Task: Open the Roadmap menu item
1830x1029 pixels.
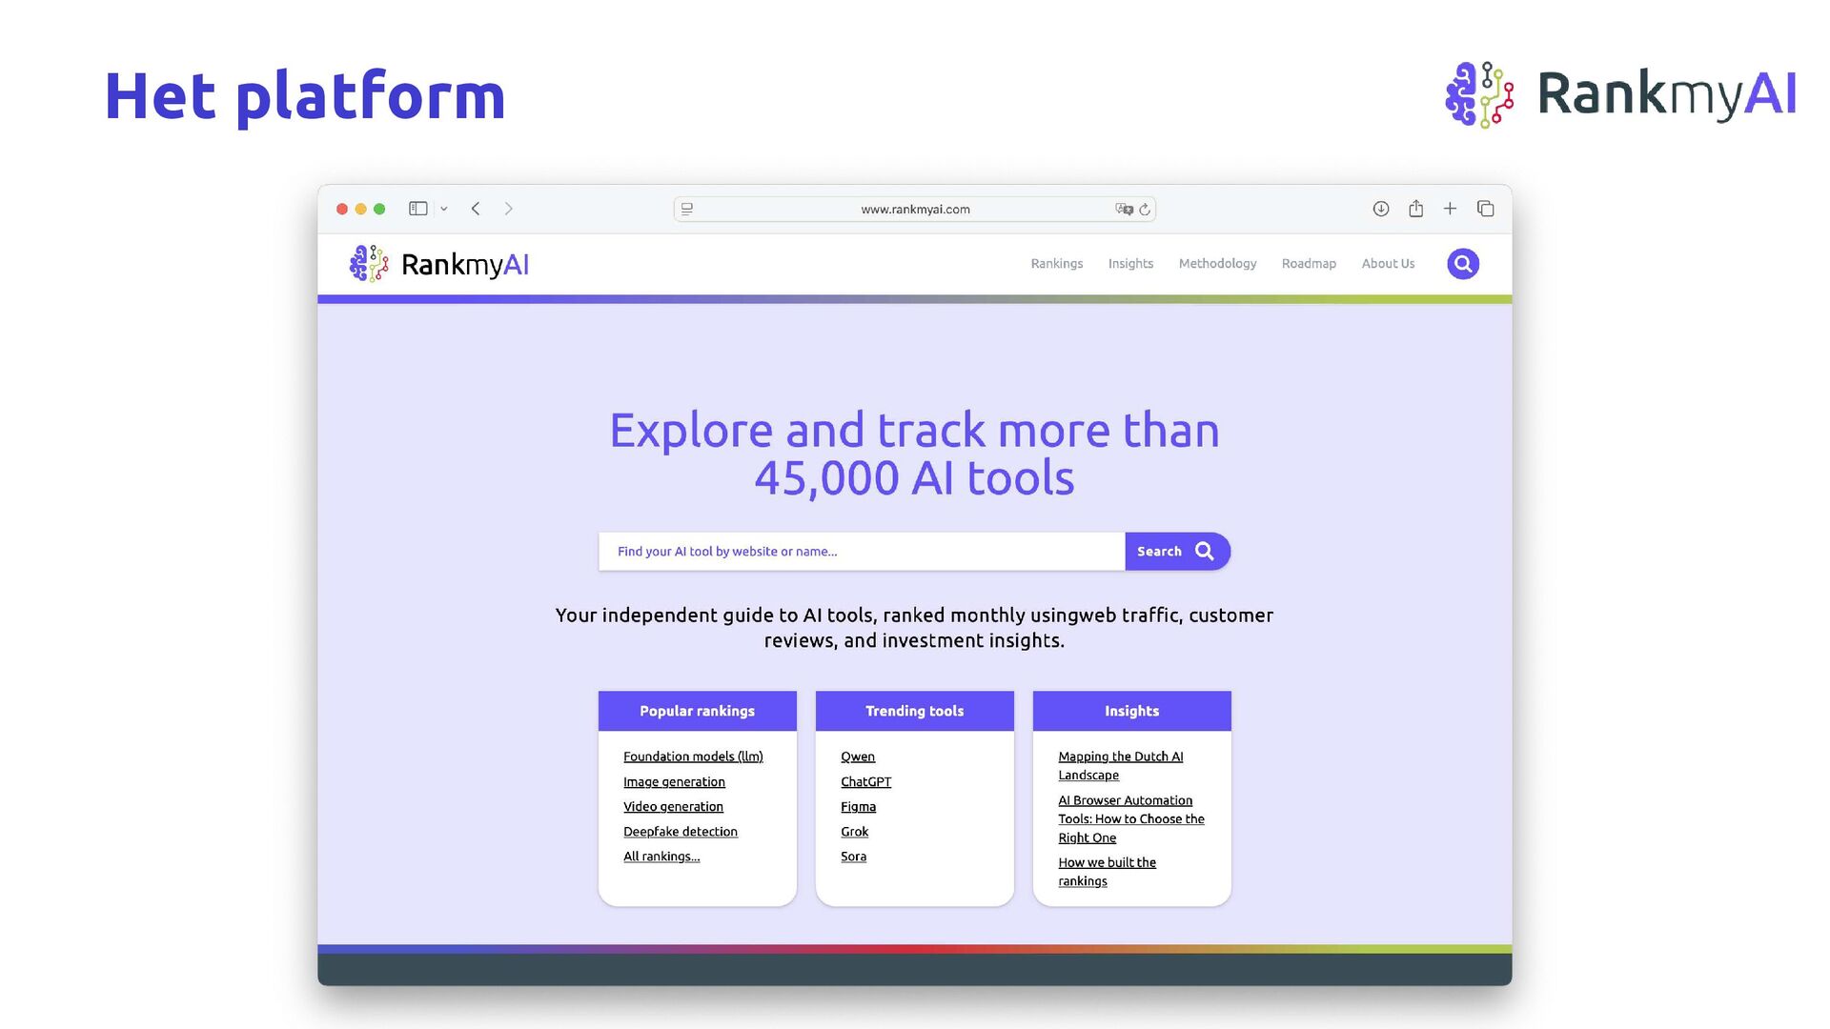Action: (x=1309, y=264)
